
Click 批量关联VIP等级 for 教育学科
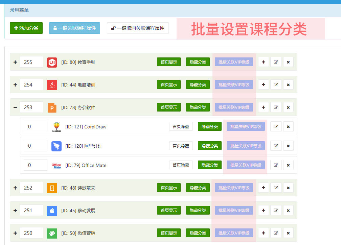click(234, 62)
